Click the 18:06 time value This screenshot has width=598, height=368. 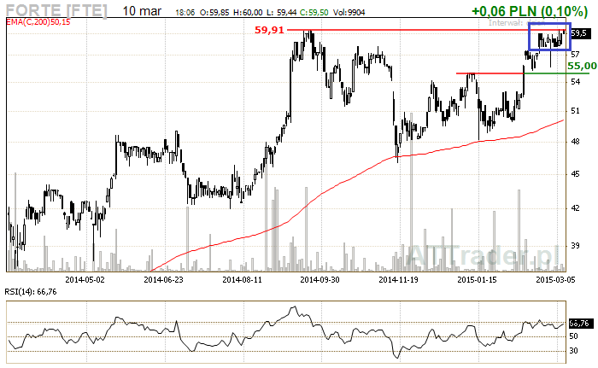click(x=185, y=13)
